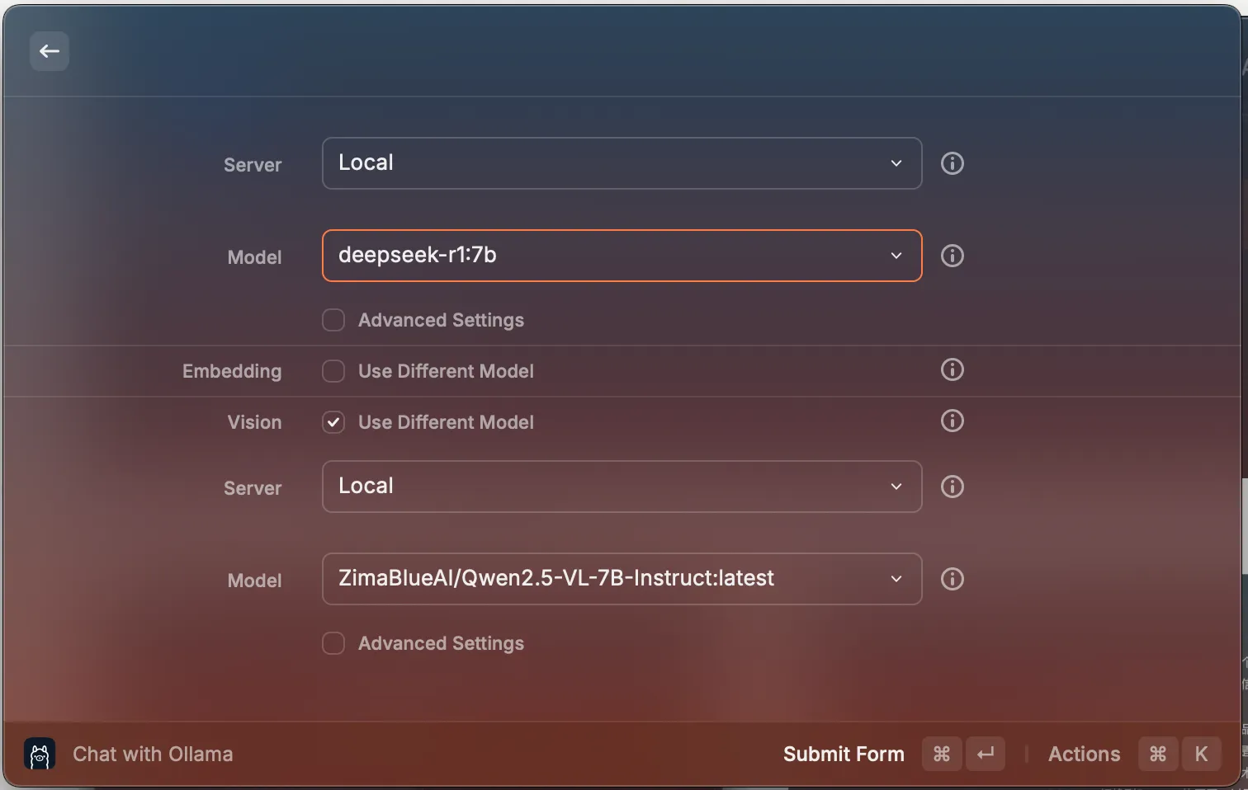Click the Chat with Ollama label
This screenshot has width=1248, height=790.
tap(153, 754)
